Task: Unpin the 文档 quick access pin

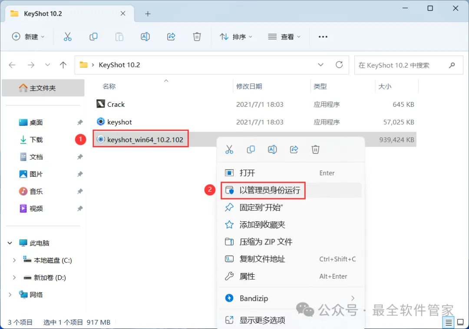Action: [x=80, y=157]
